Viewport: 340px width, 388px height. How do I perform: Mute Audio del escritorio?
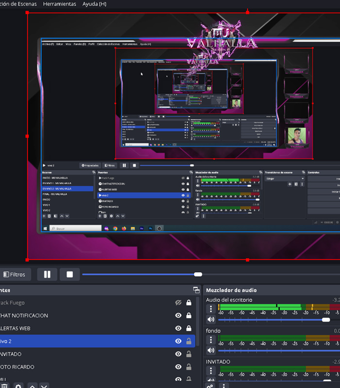(211, 320)
